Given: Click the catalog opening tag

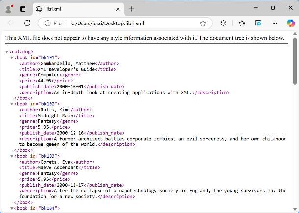Looking at the screenshot, I should tap(22, 52).
